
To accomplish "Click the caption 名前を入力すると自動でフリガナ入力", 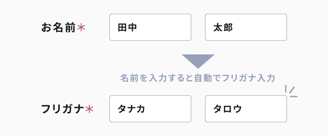I will tap(198, 78).
